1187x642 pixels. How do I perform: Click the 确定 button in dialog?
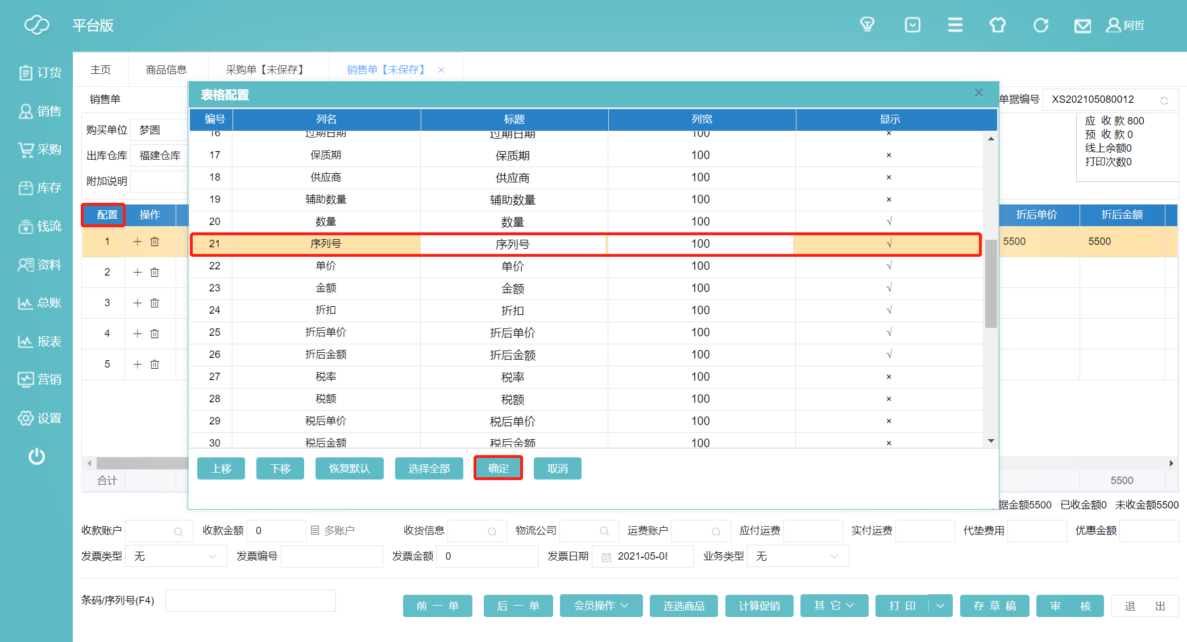498,468
